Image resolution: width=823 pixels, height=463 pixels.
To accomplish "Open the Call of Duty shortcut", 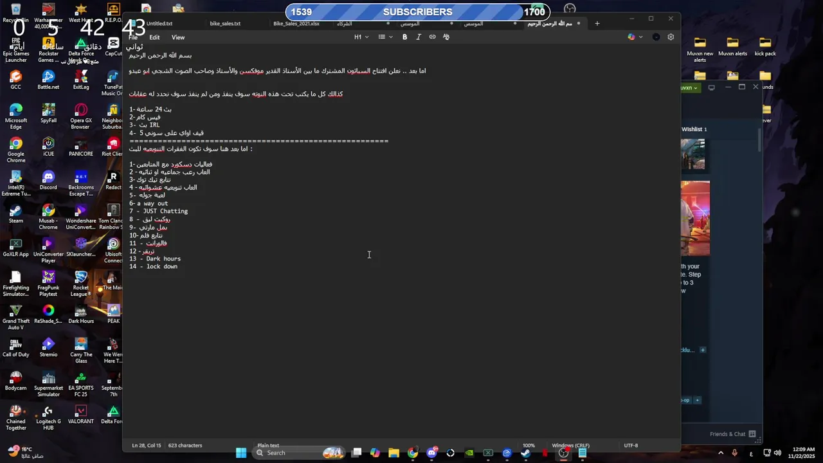I will coord(15,347).
